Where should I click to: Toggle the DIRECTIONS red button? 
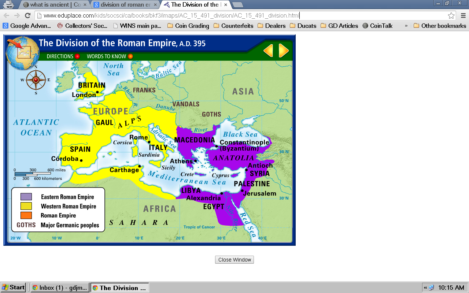(x=77, y=56)
